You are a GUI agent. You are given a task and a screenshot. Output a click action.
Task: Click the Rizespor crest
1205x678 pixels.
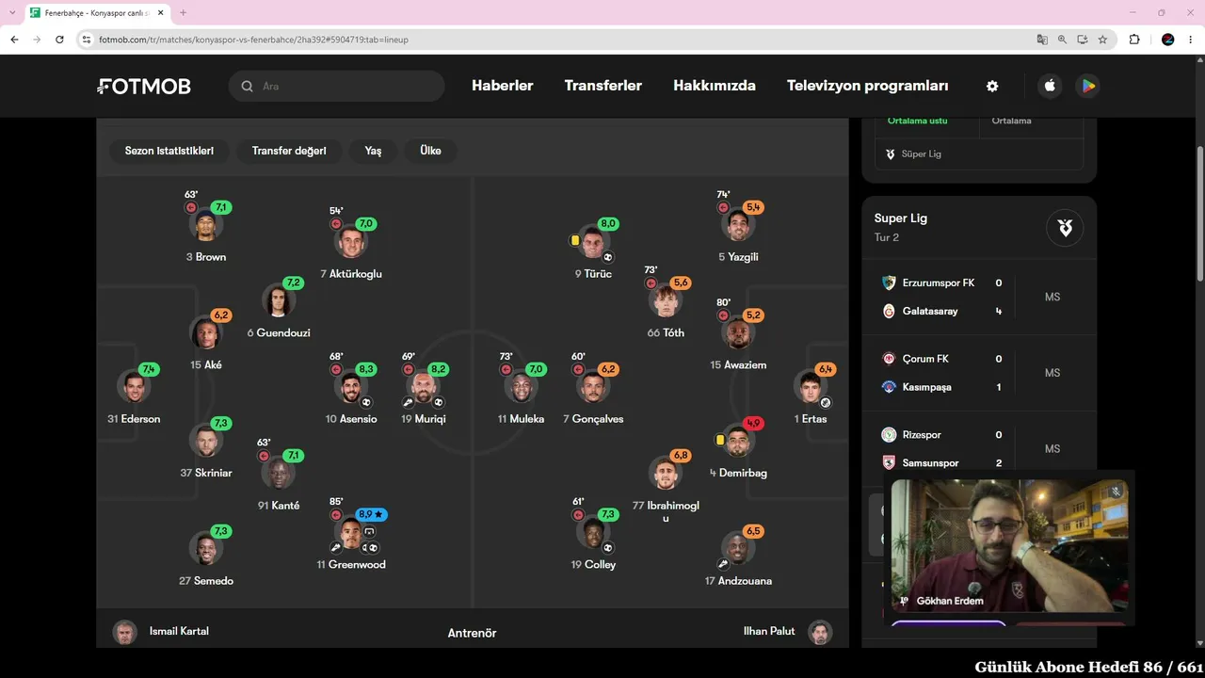pos(889,435)
